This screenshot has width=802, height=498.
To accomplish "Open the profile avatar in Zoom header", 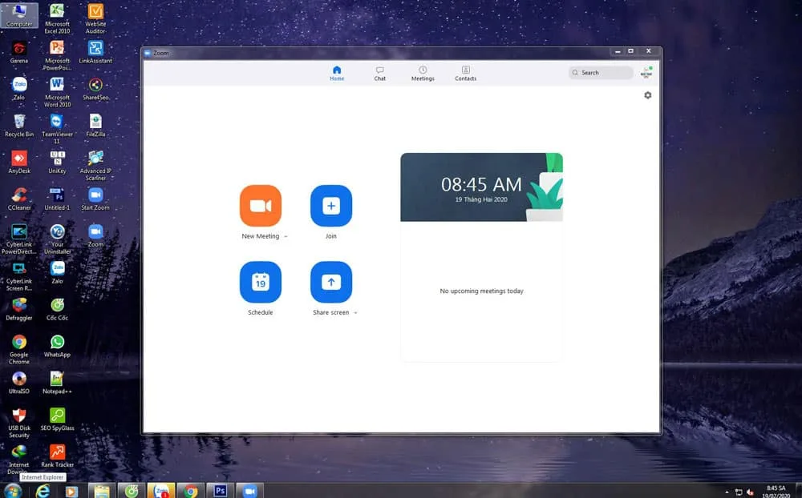I will (x=646, y=73).
